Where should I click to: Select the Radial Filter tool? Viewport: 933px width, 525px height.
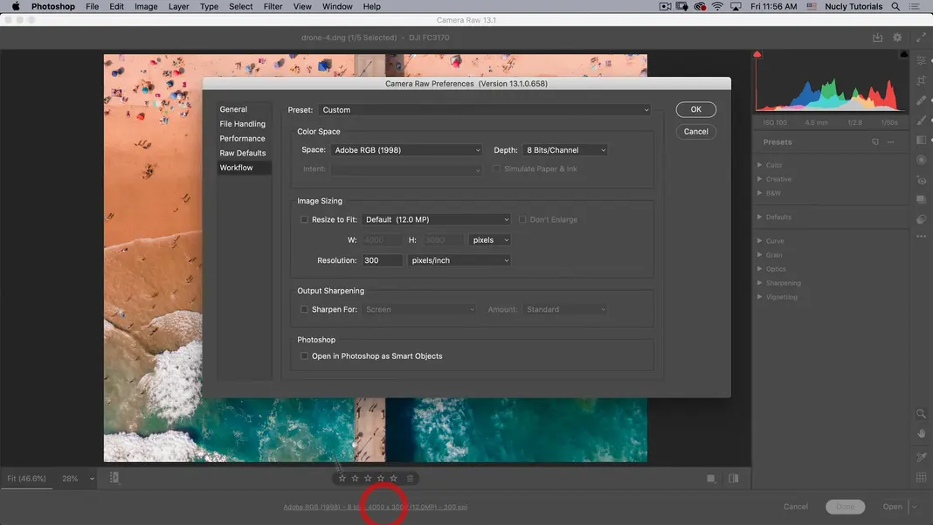pos(921,160)
